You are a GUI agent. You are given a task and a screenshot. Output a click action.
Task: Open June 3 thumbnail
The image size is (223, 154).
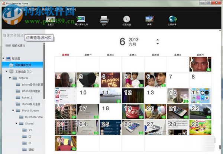pos(88,80)
